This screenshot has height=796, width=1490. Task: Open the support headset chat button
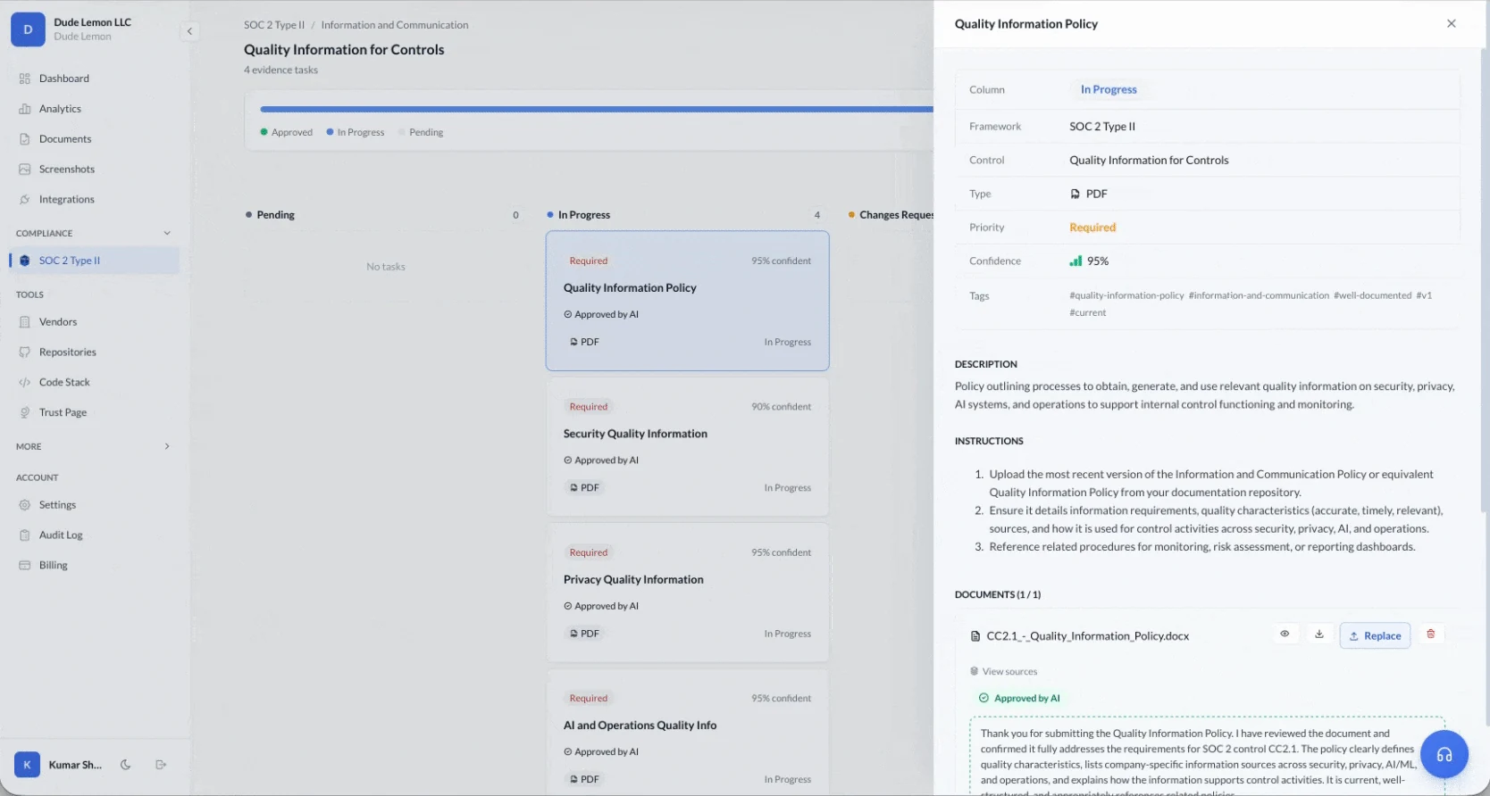[x=1444, y=755]
